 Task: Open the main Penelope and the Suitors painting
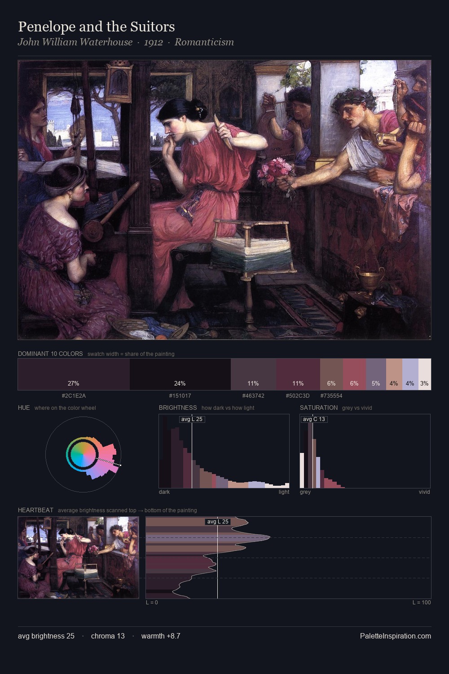tap(224, 200)
